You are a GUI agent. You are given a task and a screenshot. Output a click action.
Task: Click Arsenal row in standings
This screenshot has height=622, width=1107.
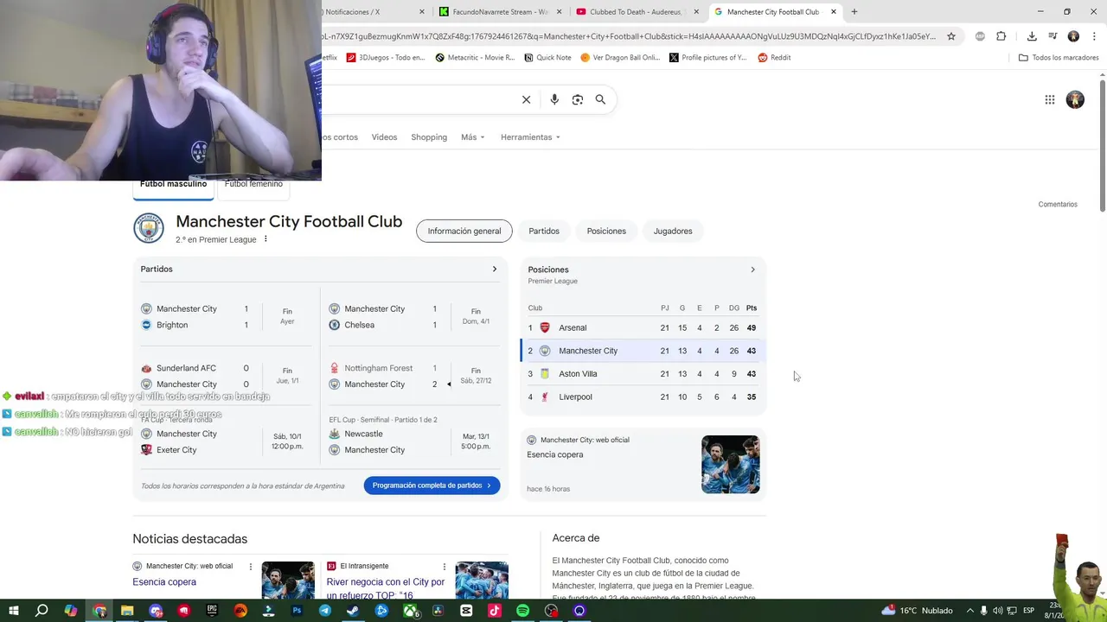point(643,327)
